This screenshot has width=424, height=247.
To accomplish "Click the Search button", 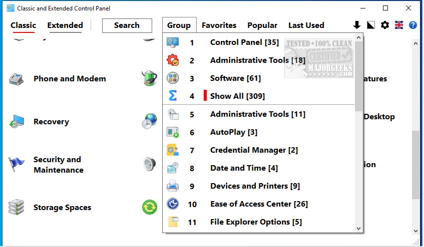I will click(x=127, y=25).
